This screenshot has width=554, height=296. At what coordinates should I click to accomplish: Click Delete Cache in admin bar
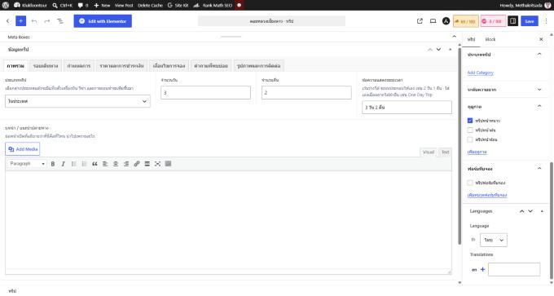click(150, 6)
